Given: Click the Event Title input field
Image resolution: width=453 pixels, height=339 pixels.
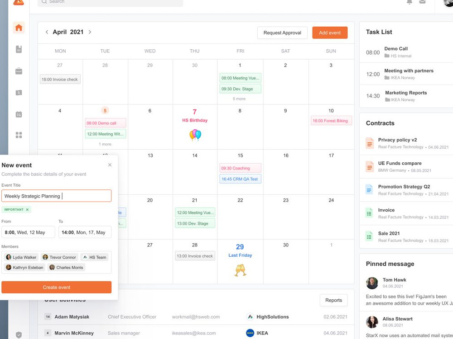Looking at the screenshot, I should click(x=56, y=196).
